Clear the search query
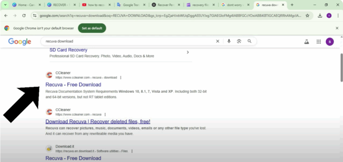Viewport: 343px width, 162px height. click(x=218, y=41)
